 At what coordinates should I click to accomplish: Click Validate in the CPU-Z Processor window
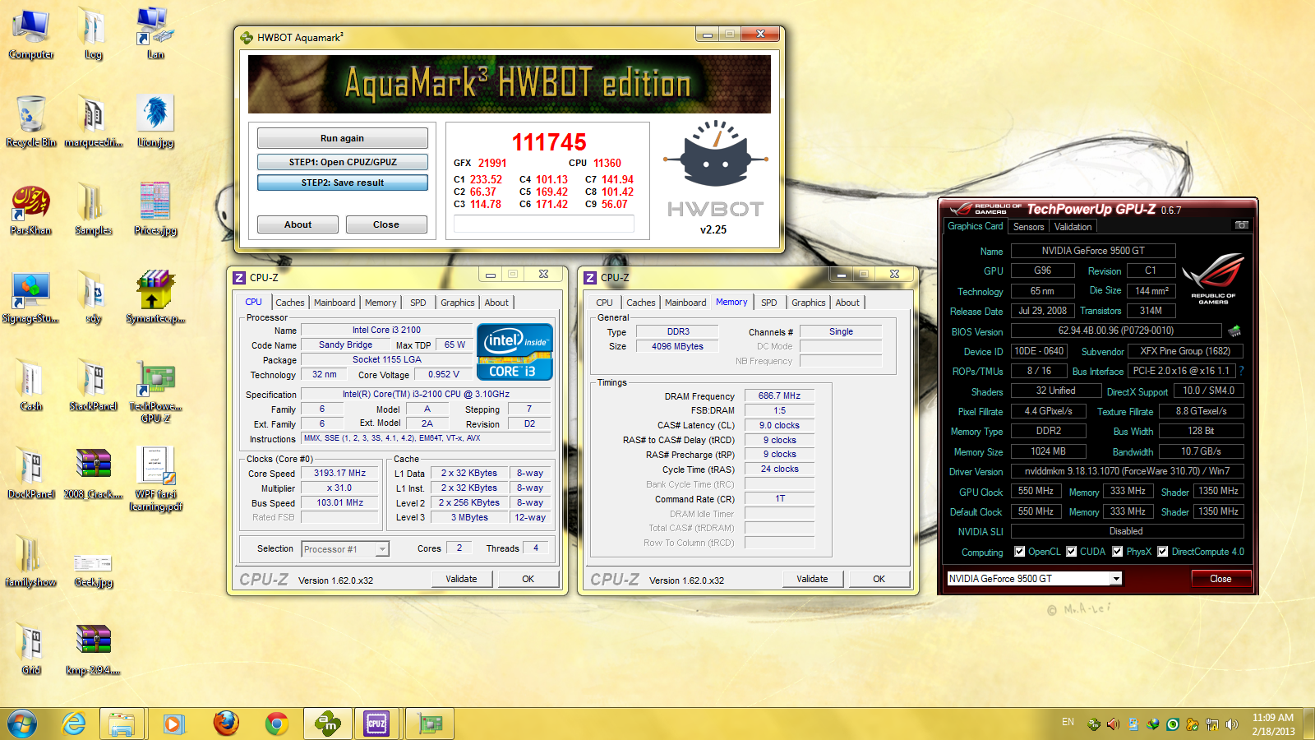coord(461,579)
